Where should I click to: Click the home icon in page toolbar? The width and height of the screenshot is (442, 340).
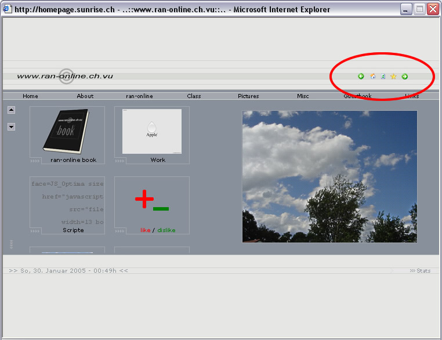pos(373,77)
